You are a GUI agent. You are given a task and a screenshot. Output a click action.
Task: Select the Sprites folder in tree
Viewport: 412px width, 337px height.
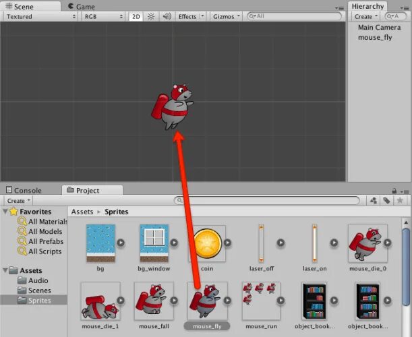[34, 300]
